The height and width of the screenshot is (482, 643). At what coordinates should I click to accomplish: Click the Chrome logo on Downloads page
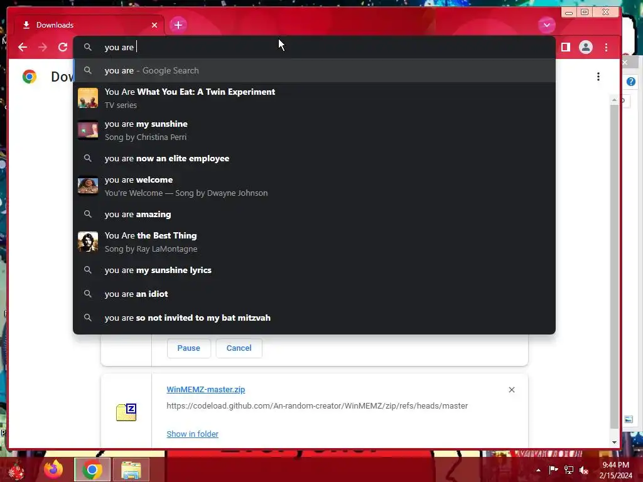[30, 77]
